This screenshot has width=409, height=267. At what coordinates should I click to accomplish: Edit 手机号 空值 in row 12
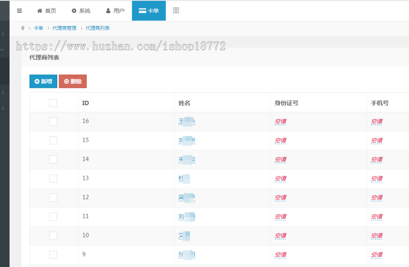coord(377,198)
